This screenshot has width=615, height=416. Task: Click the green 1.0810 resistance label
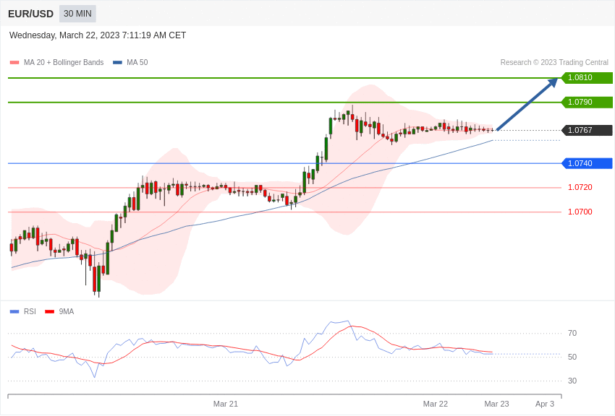click(588, 77)
